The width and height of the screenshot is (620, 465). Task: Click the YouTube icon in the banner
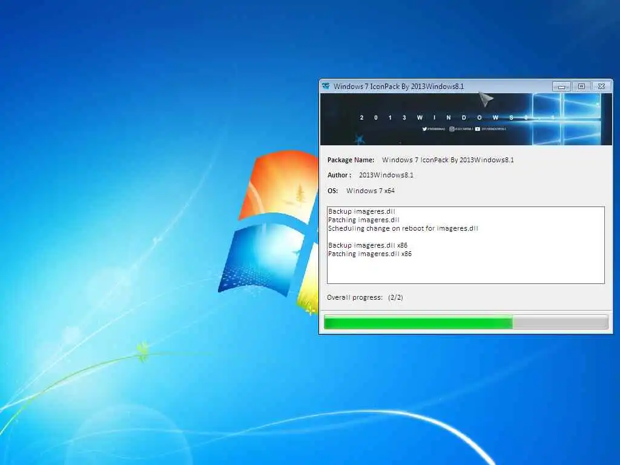tap(478, 129)
